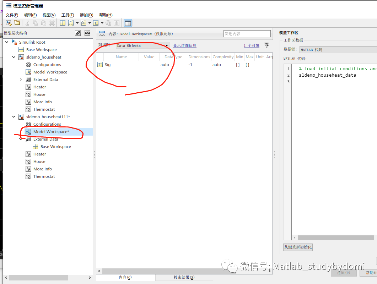
Task: Click the 从源重新初始化 button
Action: pos(298,247)
